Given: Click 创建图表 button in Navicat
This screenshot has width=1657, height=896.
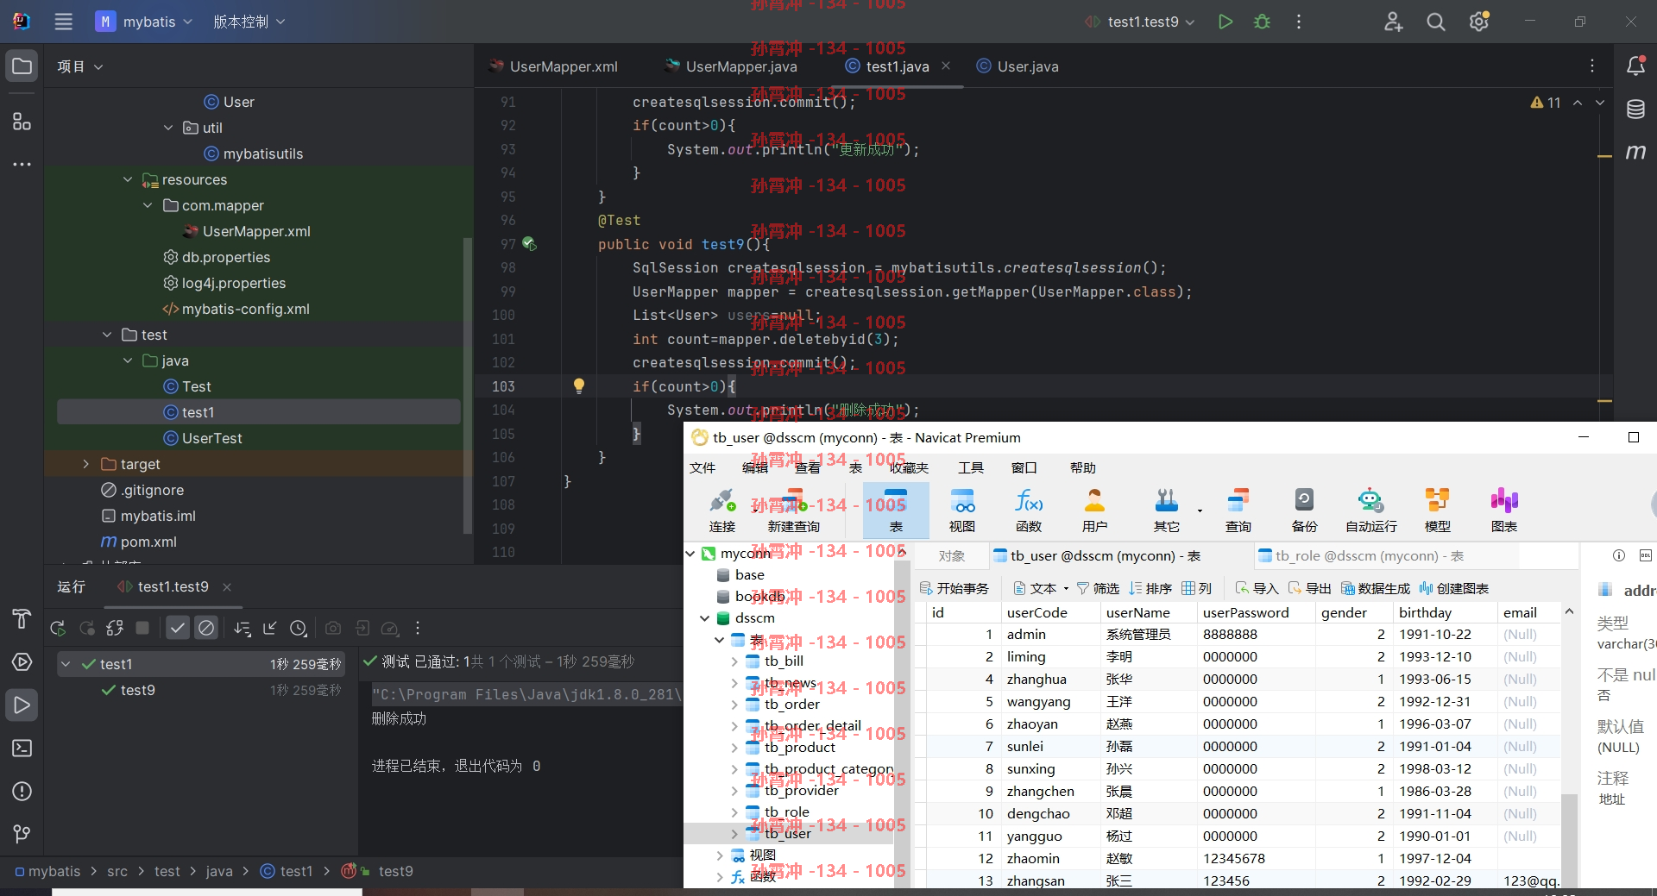Looking at the screenshot, I should click(1454, 588).
